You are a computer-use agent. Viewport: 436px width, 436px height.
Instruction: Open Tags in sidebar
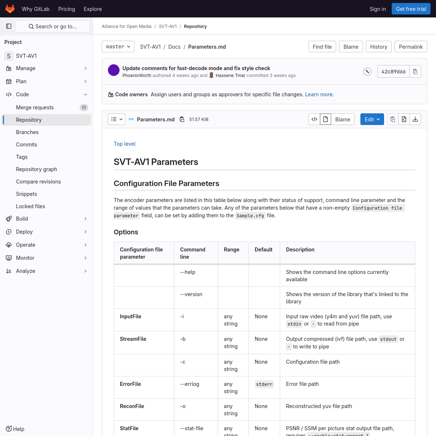coord(47,157)
